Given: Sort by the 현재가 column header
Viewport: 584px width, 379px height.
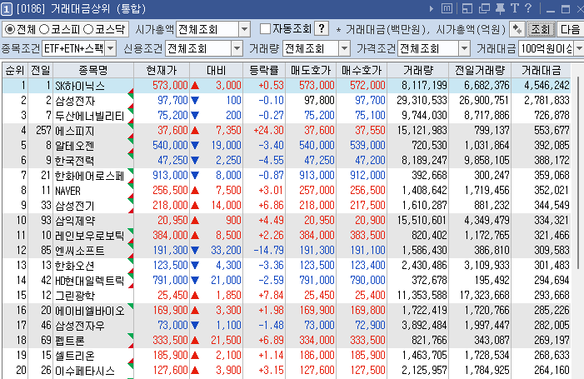Looking at the screenshot, I should 162,70.
